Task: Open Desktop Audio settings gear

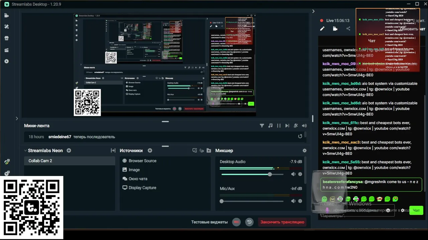Action: [x=300, y=174]
